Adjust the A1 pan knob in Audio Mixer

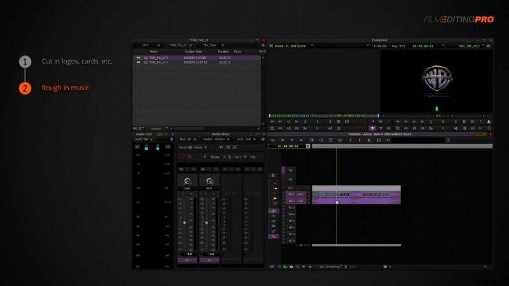pyautogui.click(x=187, y=181)
